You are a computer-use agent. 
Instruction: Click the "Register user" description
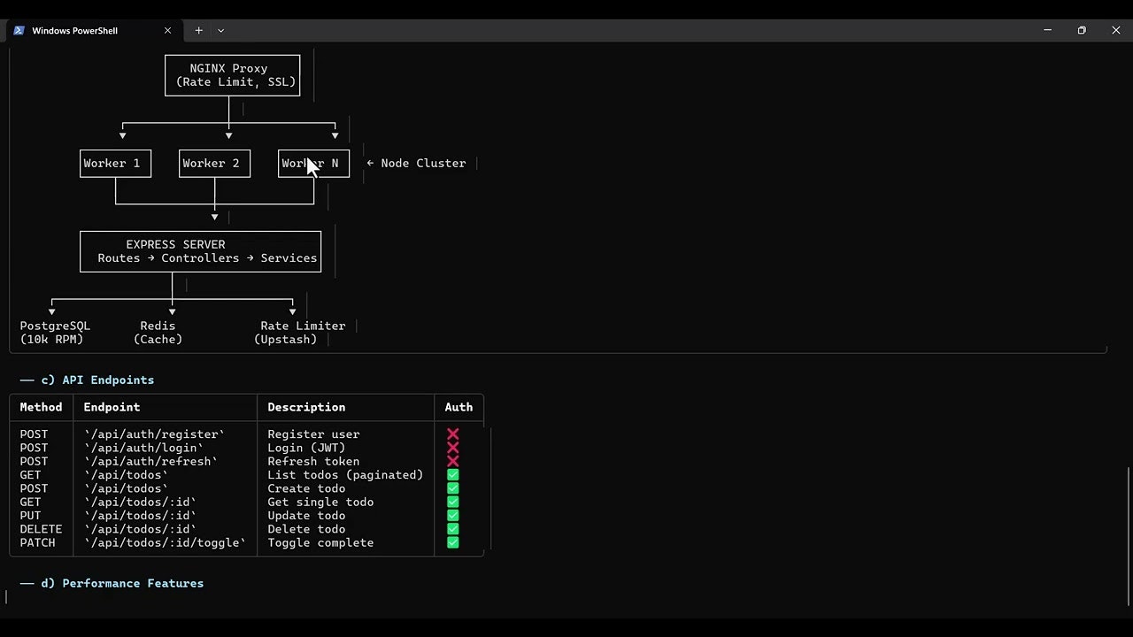tap(313, 434)
